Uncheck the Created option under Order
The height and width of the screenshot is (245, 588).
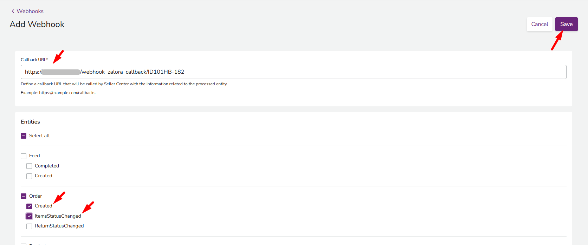(29, 206)
